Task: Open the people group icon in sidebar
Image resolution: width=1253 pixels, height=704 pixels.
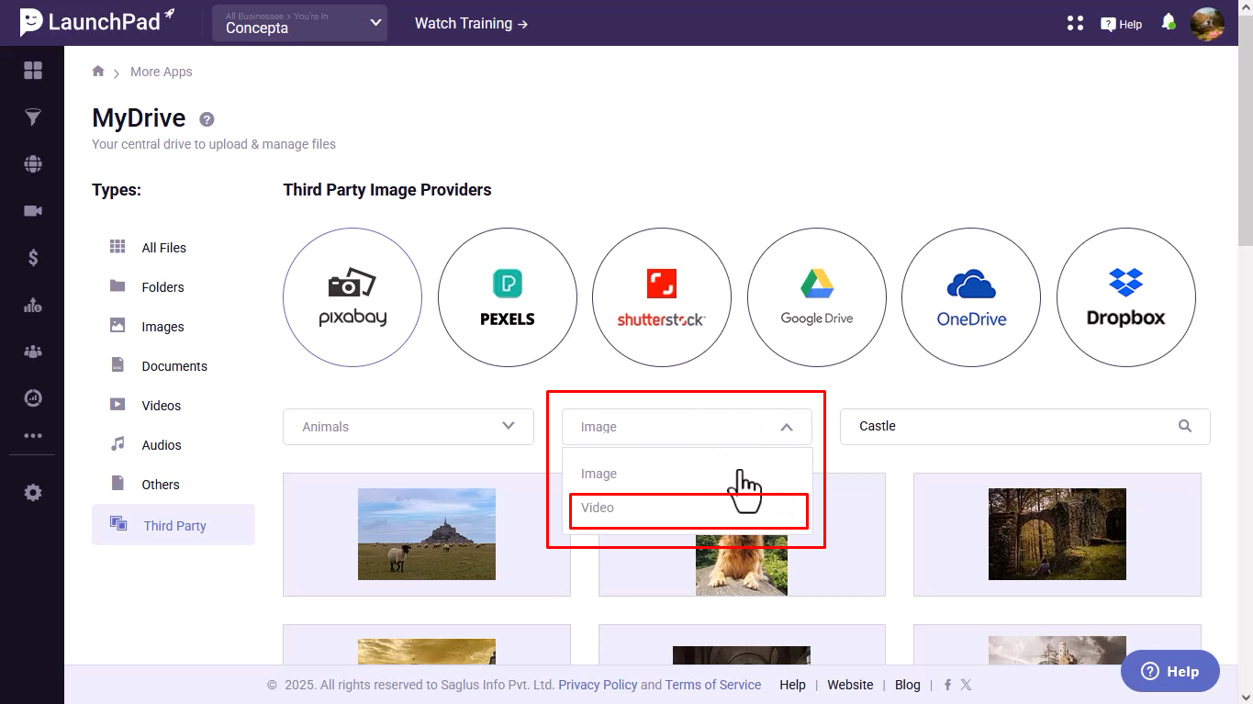Action: (33, 352)
